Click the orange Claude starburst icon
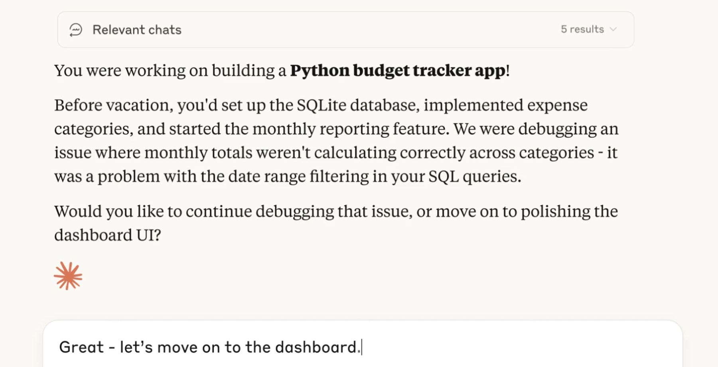 pos(68,276)
